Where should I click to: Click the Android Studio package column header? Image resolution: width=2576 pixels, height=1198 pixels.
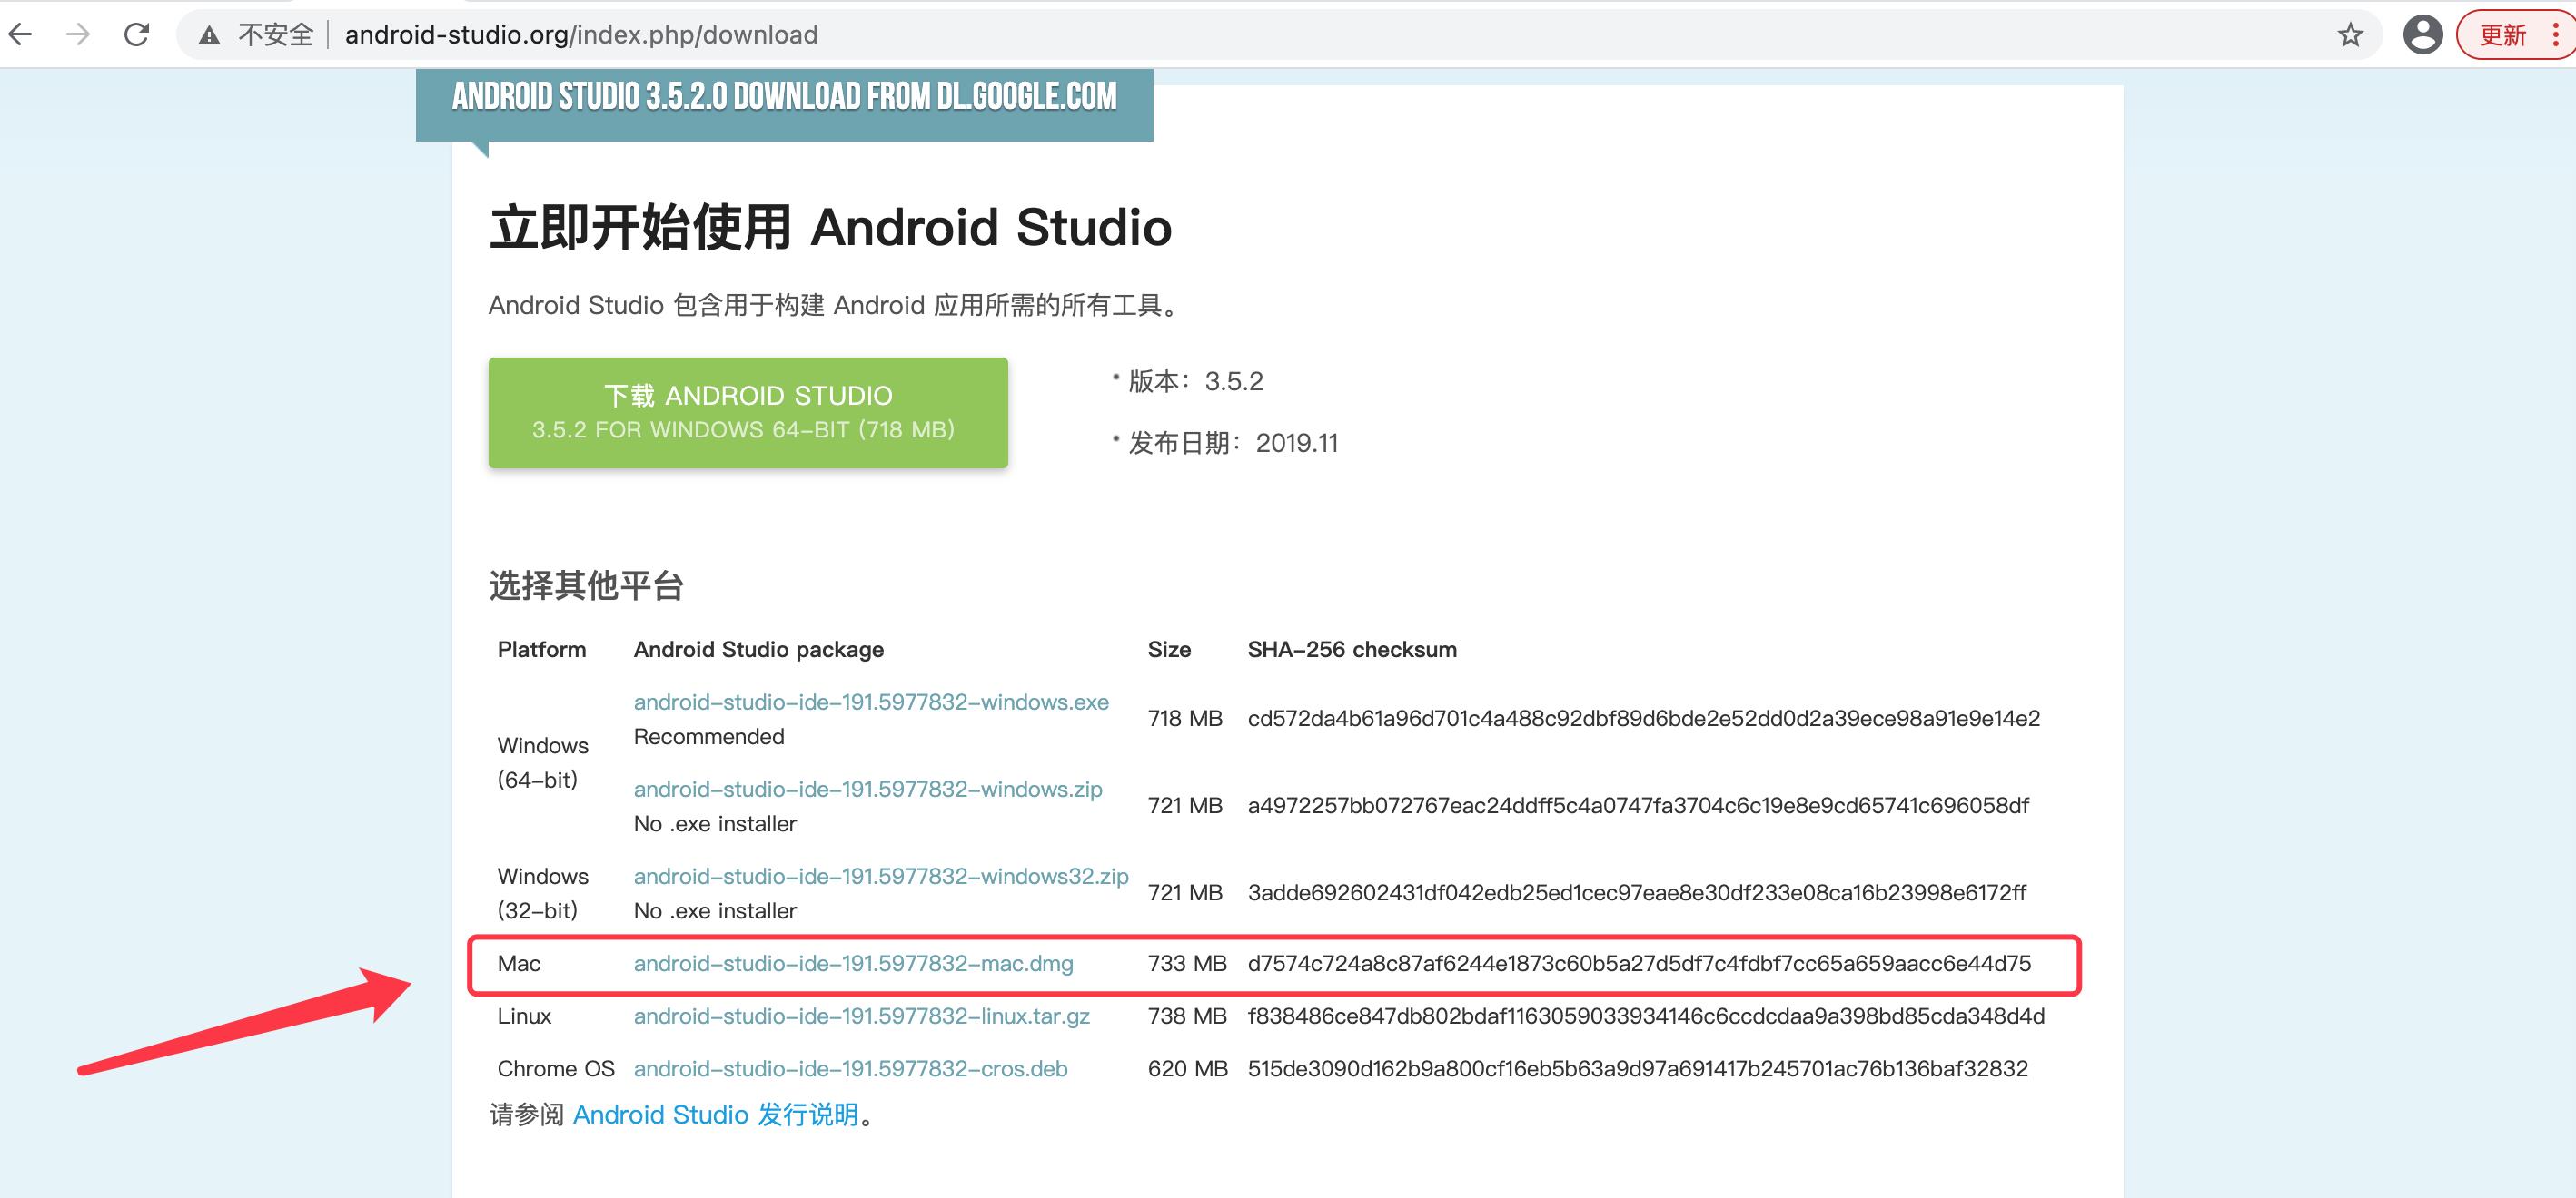759,650
